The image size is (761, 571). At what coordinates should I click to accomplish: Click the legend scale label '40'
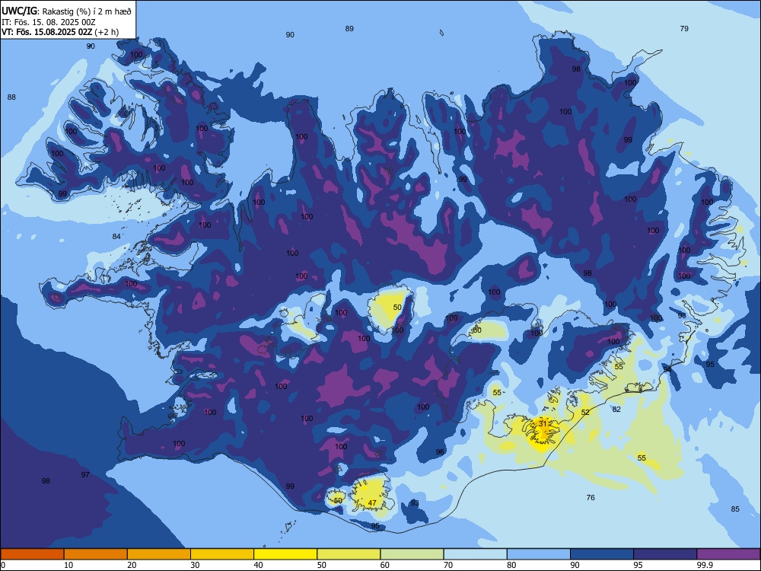tap(259, 565)
